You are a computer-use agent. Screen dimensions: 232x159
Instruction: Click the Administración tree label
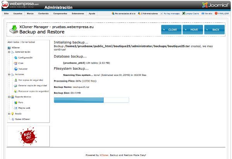coord(23,52)
